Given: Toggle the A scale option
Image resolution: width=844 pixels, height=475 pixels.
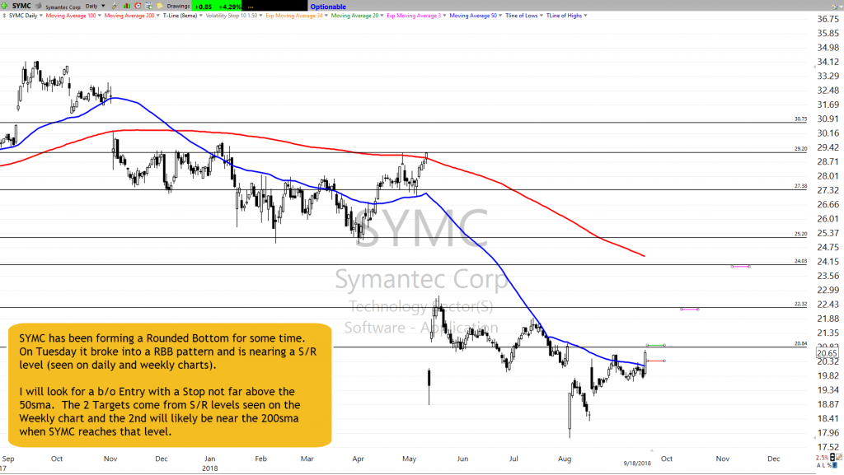Looking at the screenshot, I should point(818,465).
